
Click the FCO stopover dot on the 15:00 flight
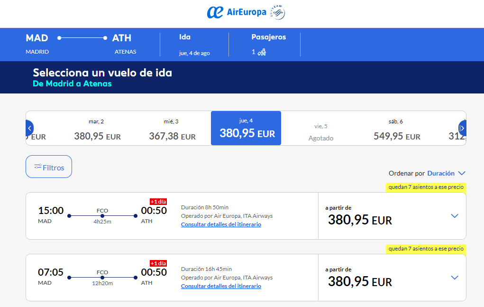point(102,216)
